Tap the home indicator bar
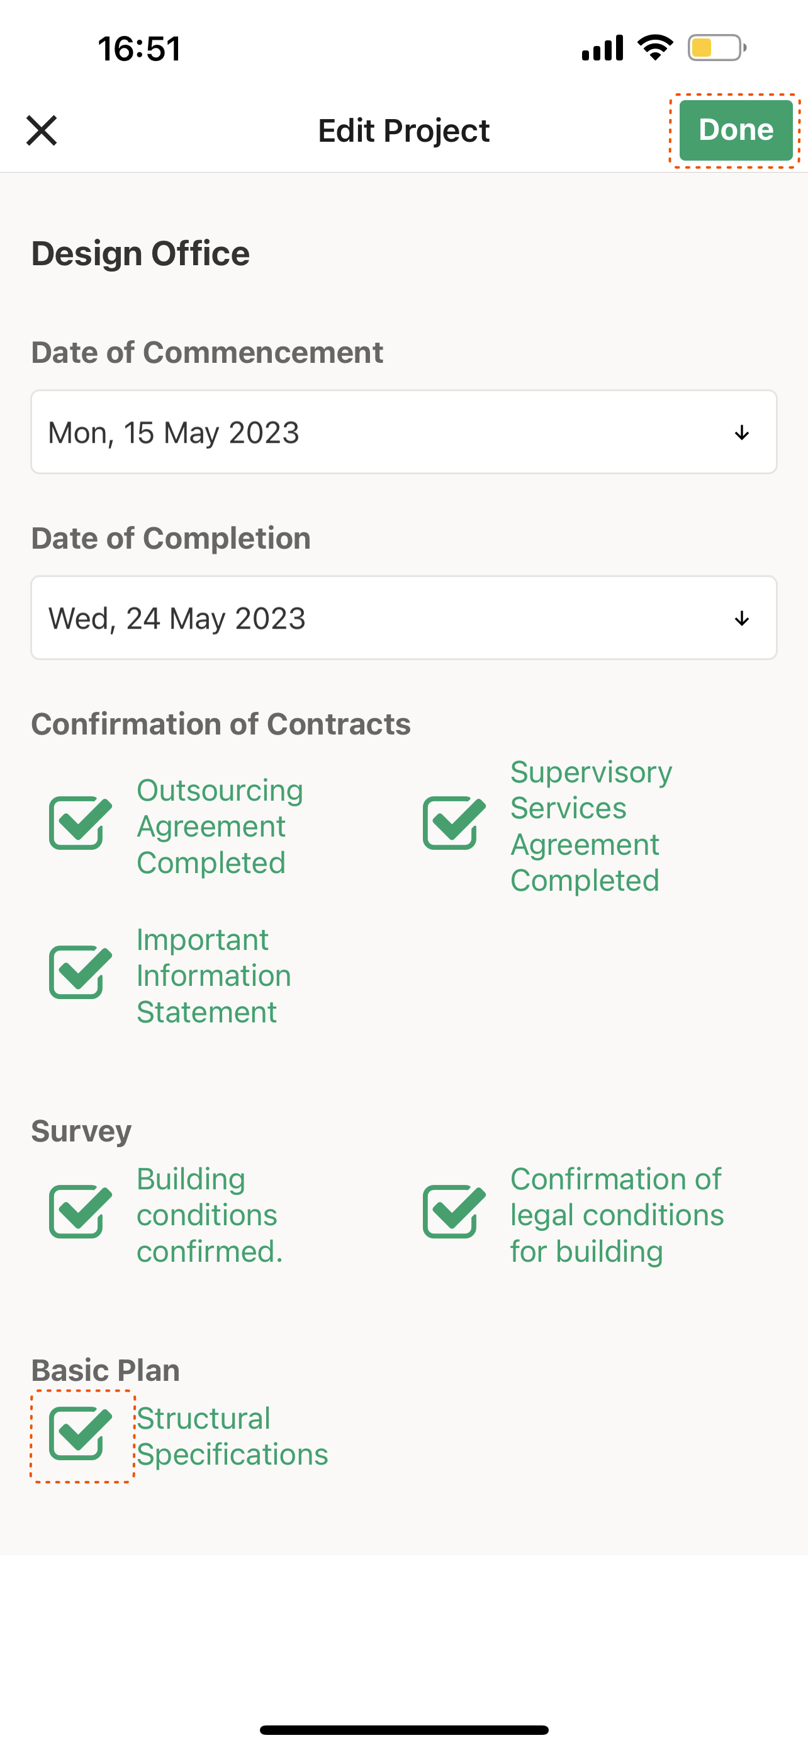 (403, 1730)
